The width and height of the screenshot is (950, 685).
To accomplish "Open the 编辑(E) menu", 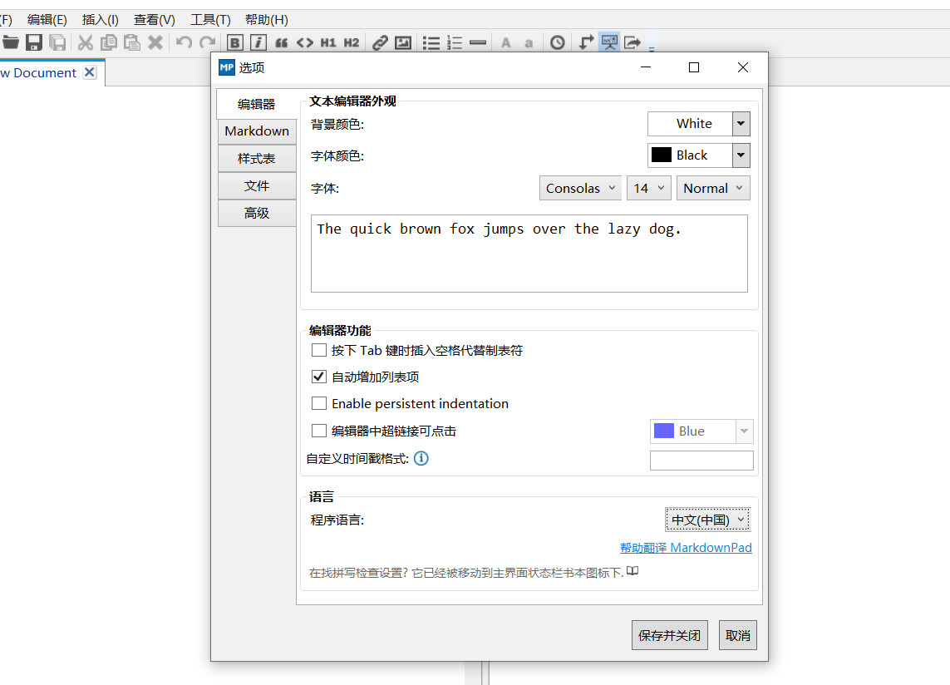I will coord(47,19).
